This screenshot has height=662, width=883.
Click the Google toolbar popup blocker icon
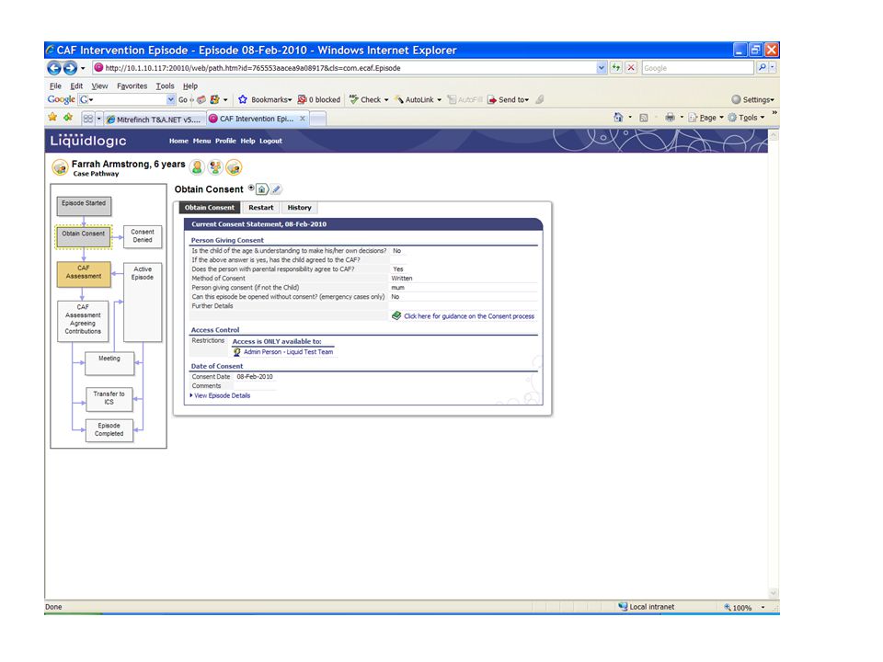click(x=303, y=99)
